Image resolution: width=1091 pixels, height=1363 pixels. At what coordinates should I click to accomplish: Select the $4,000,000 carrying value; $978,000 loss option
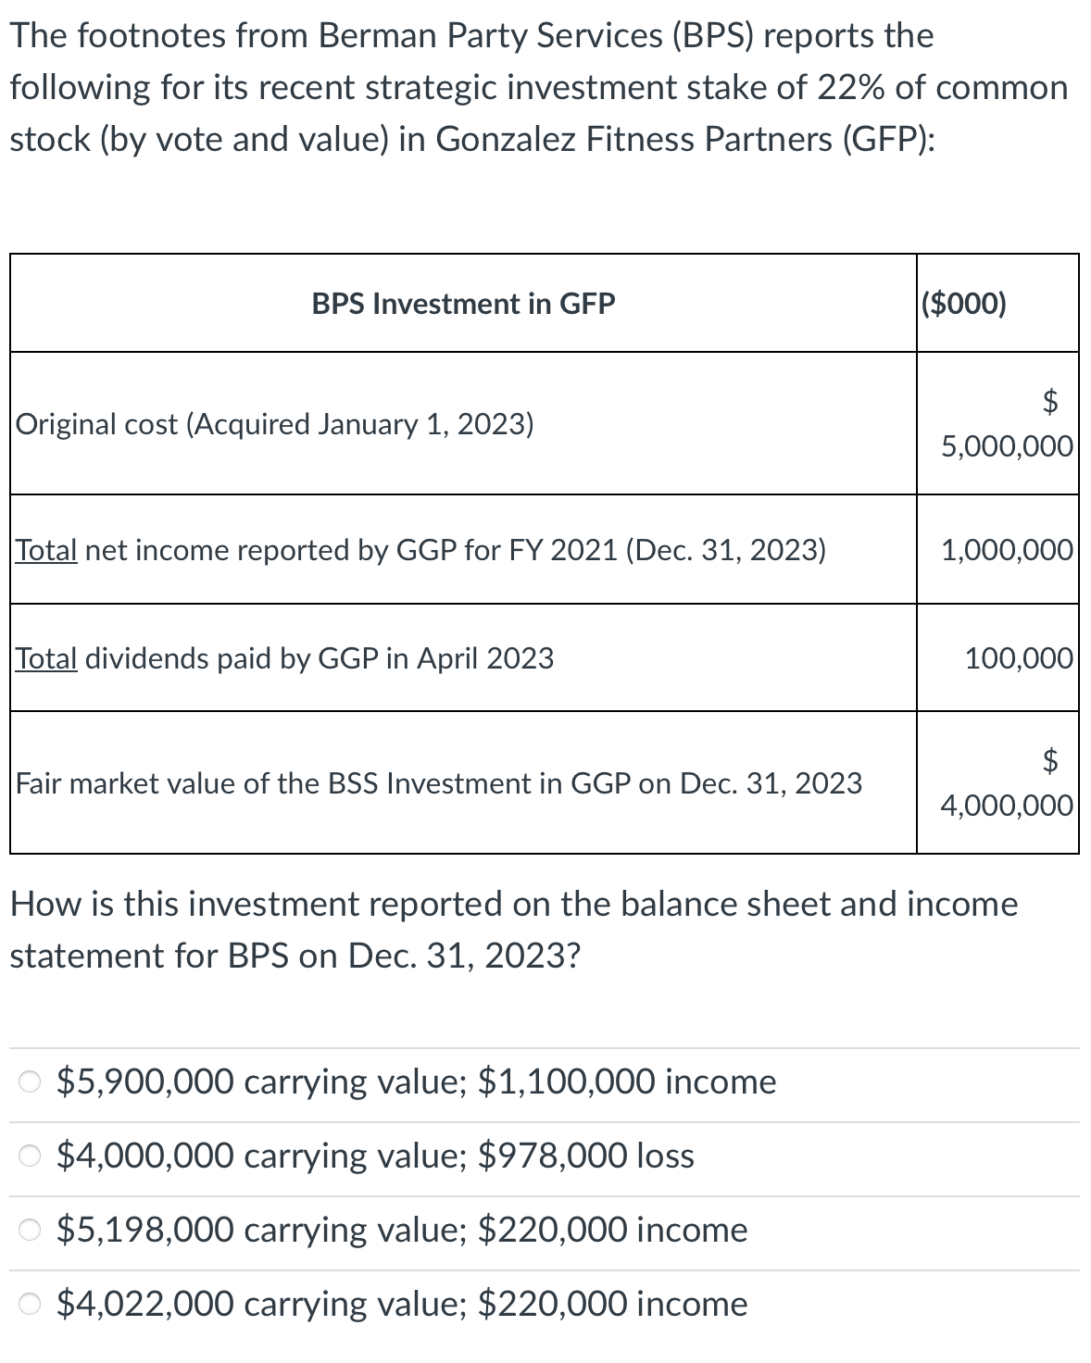pos(28,1156)
